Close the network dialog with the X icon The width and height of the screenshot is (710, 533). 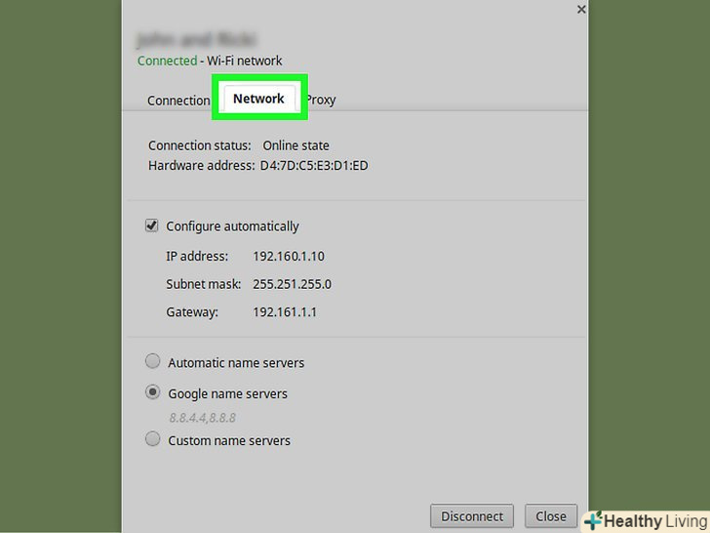pos(581,9)
